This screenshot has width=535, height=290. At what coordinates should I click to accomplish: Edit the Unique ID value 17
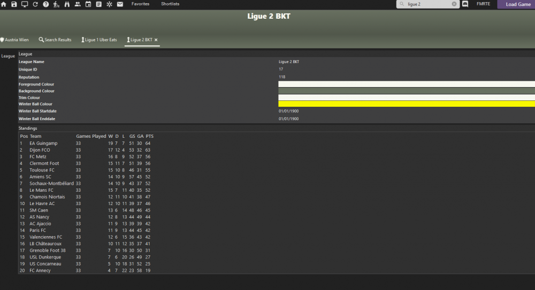(x=281, y=69)
